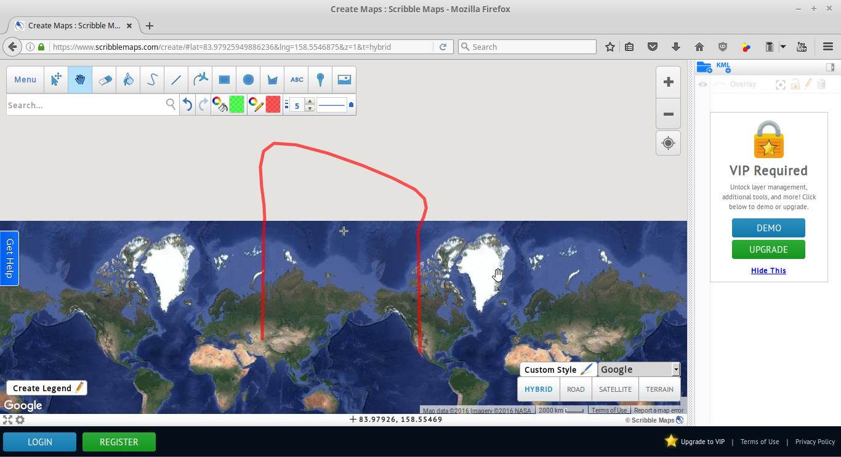This screenshot has height=457, width=841.
Task: Choose the place marker pin tool
Action: pos(320,79)
